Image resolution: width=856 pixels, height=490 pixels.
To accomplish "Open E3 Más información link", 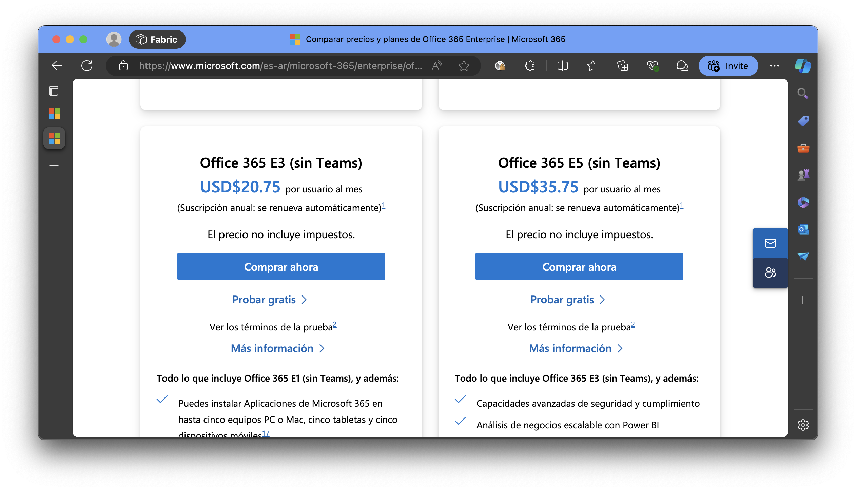I will click(x=278, y=348).
